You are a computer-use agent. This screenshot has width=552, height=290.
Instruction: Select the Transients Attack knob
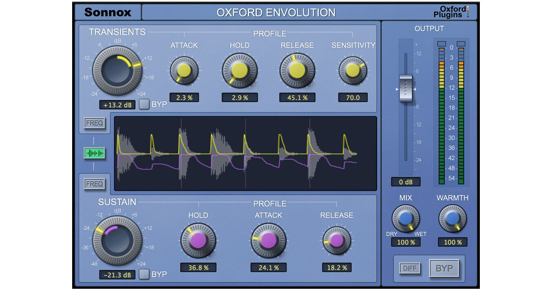(x=184, y=70)
